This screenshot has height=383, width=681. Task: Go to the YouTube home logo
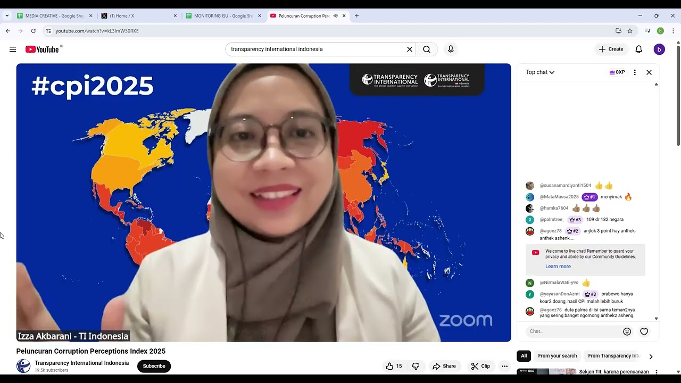coord(42,49)
